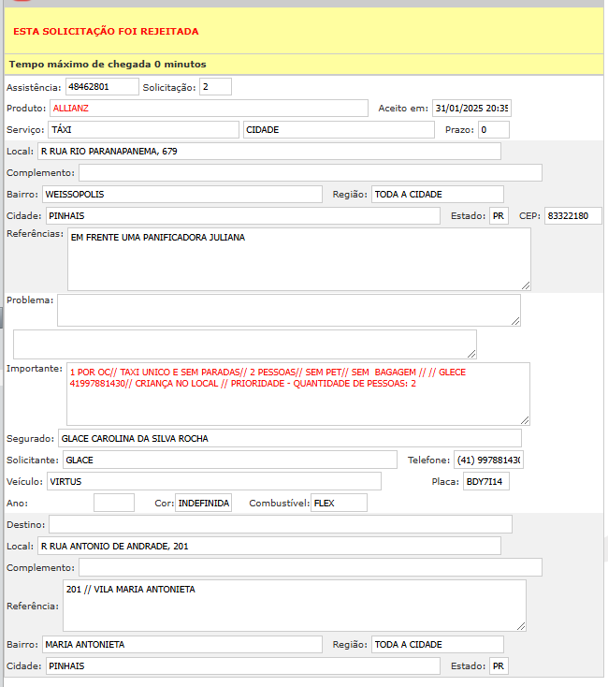The height and width of the screenshot is (687, 608).
Task: Click the Assistência field showing 48462801
Action: [100, 87]
